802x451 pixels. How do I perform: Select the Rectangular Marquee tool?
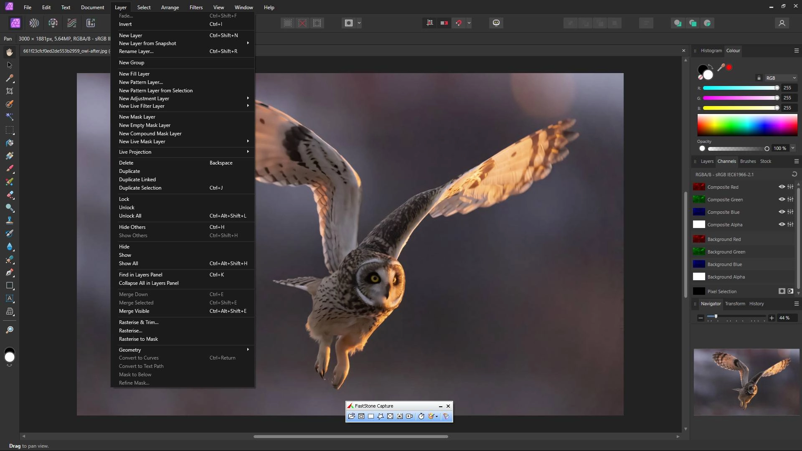tap(10, 130)
